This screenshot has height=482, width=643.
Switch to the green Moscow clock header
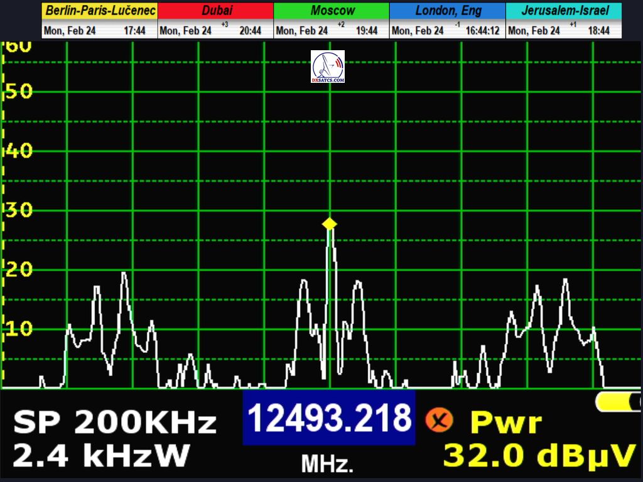pyautogui.click(x=332, y=11)
